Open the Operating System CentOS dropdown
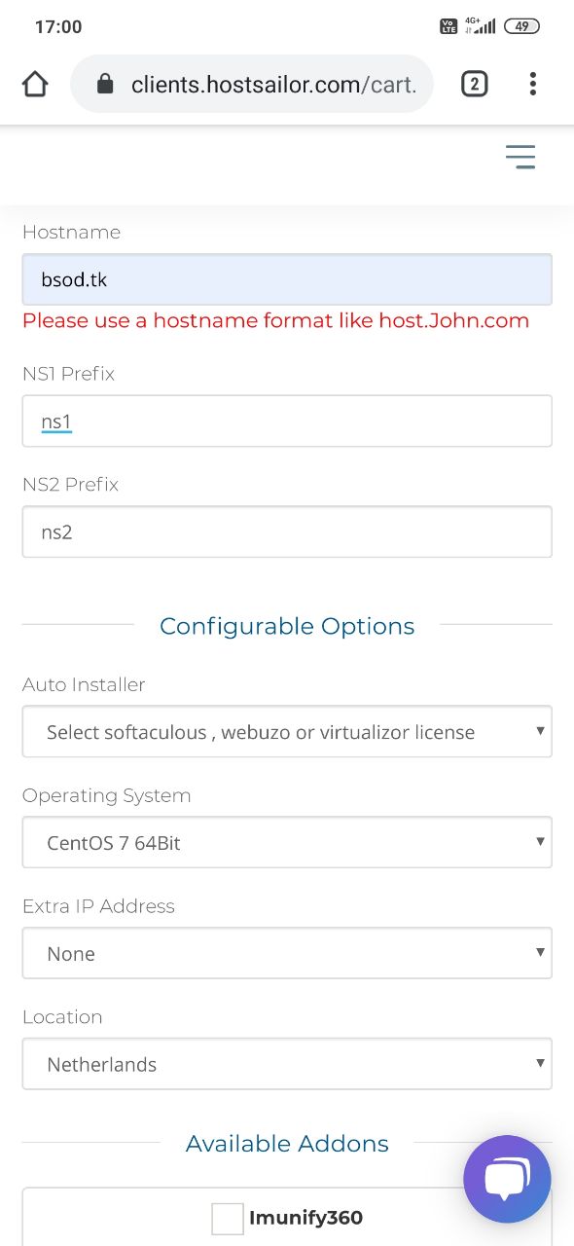The width and height of the screenshot is (574, 1246). (287, 843)
